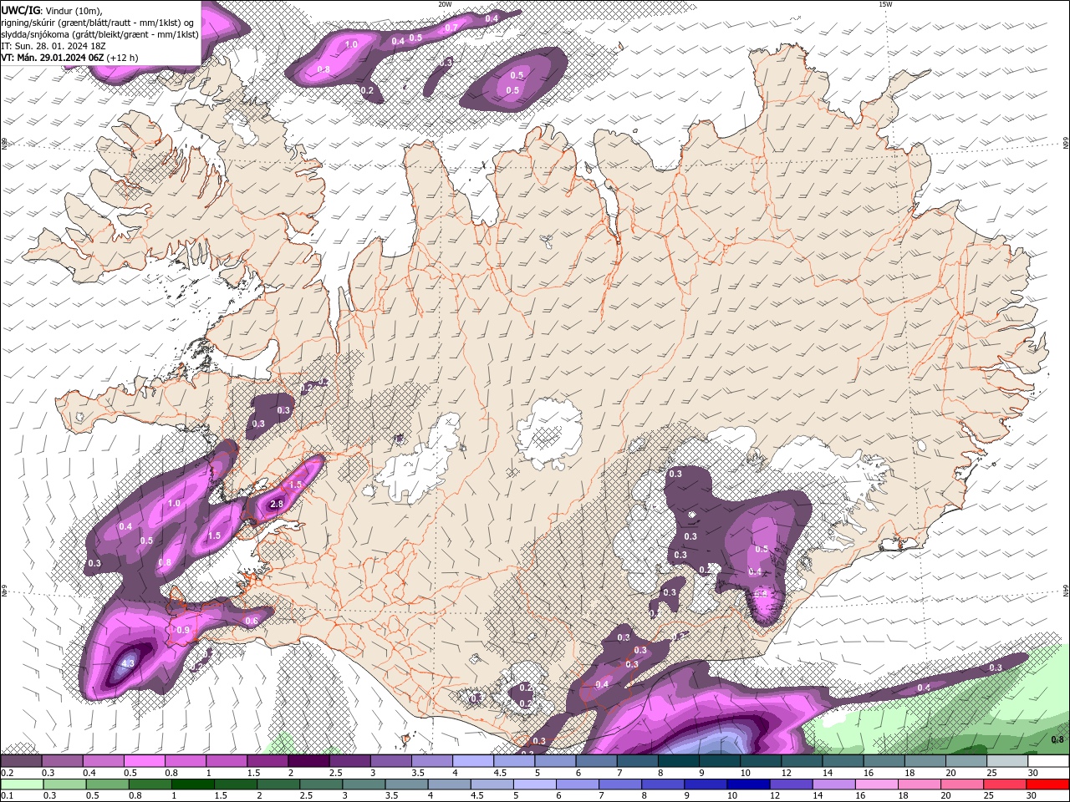The width and height of the screenshot is (1070, 802).
Task: Click the '4.3' precipitation value on the map
Action: pos(128,663)
